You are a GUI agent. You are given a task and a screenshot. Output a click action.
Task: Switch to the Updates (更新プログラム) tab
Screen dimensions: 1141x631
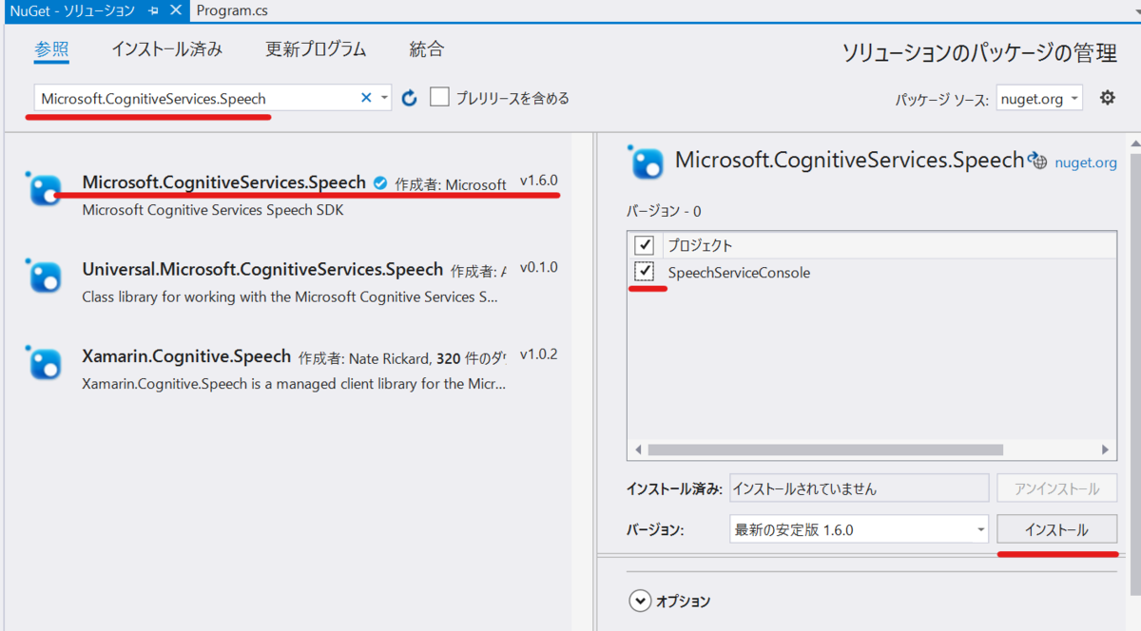[x=316, y=49]
